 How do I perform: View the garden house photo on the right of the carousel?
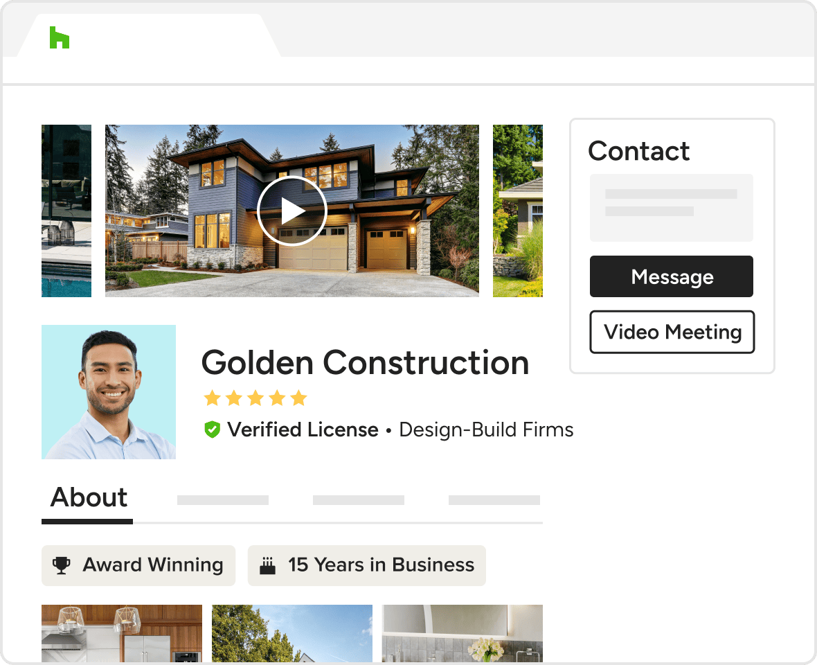point(518,211)
